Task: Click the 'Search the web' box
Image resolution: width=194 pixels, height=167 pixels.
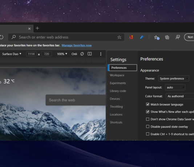Action: (x=76, y=100)
